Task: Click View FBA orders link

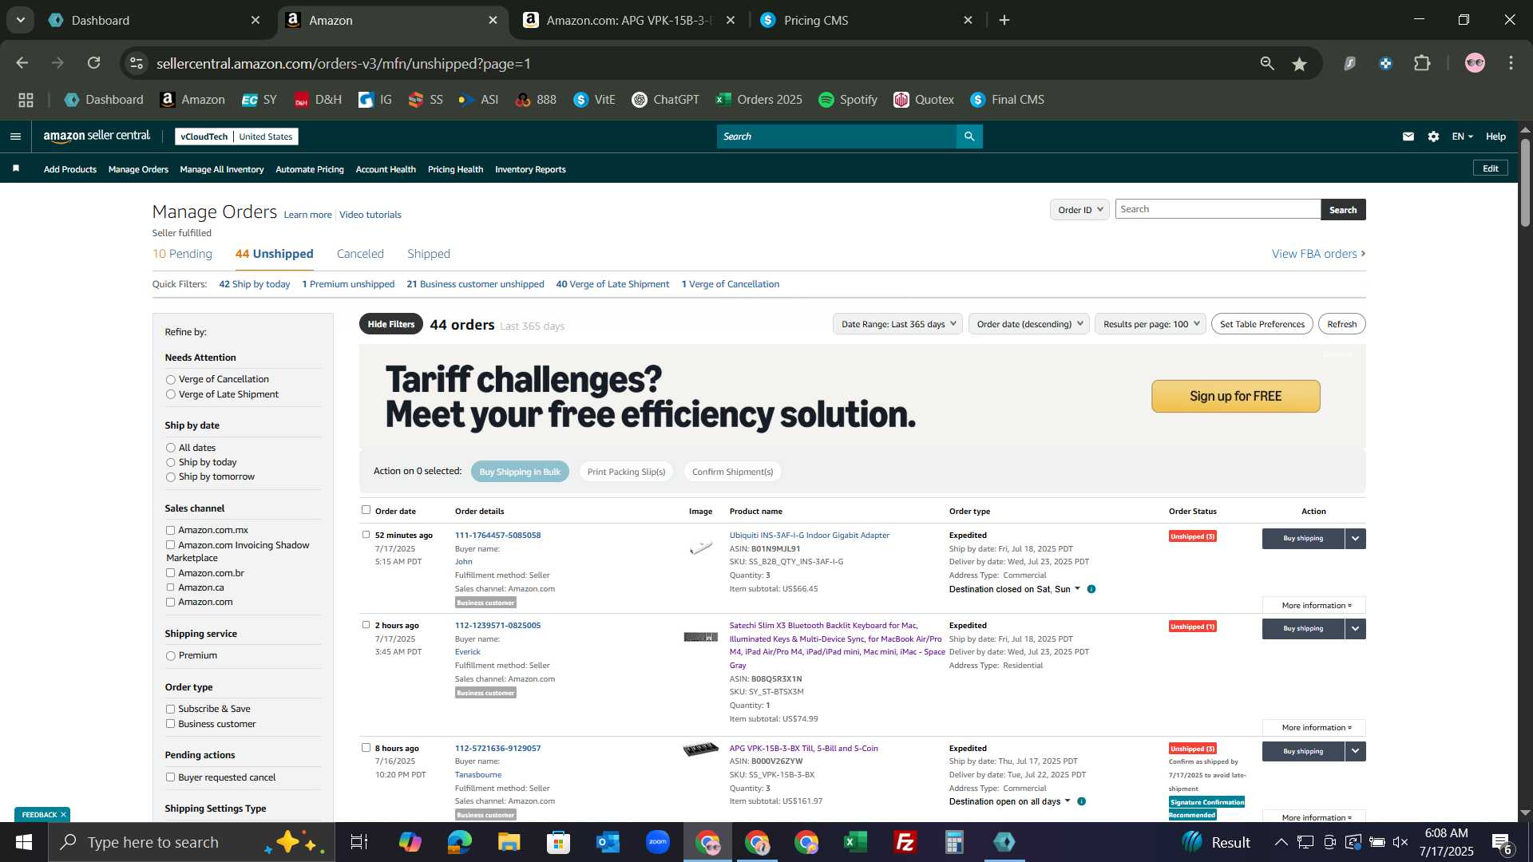Action: point(1318,254)
